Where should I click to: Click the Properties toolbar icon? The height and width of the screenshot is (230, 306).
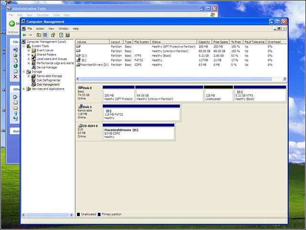click(53, 35)
